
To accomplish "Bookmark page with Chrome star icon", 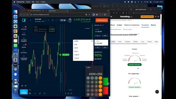I will point(89,15).
